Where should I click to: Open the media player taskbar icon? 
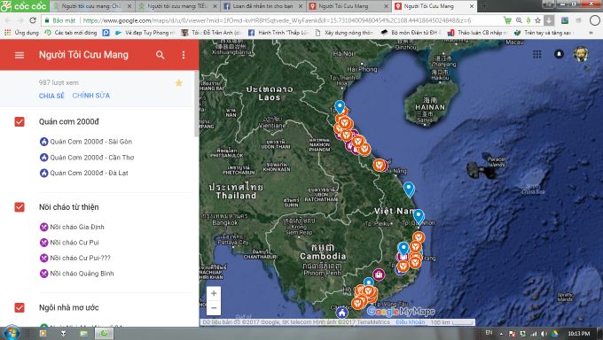43,333
